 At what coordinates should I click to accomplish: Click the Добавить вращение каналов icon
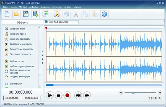6,71
